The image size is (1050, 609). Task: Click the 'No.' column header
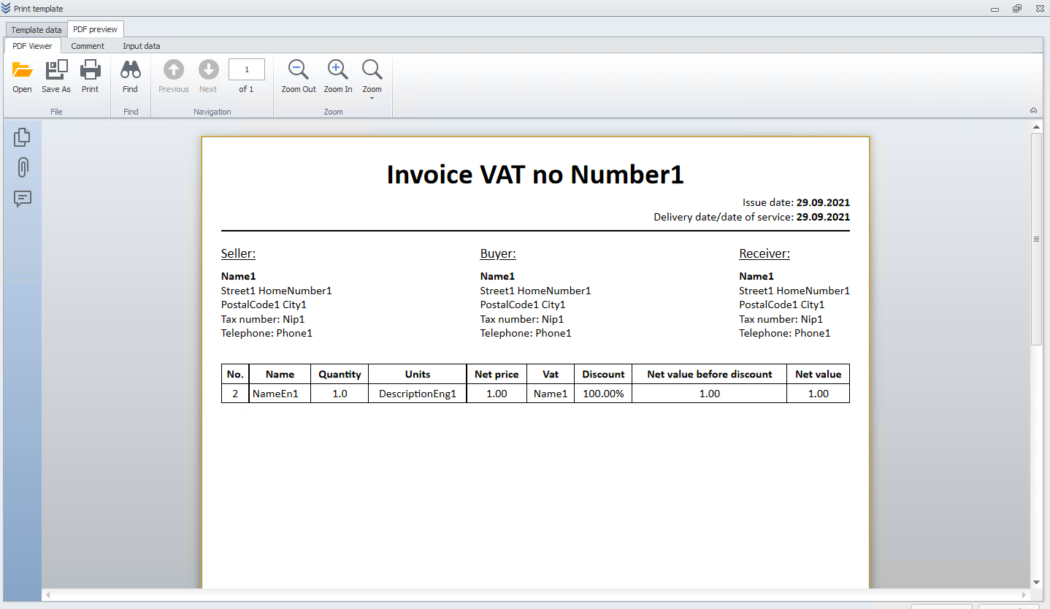[235, 374]
